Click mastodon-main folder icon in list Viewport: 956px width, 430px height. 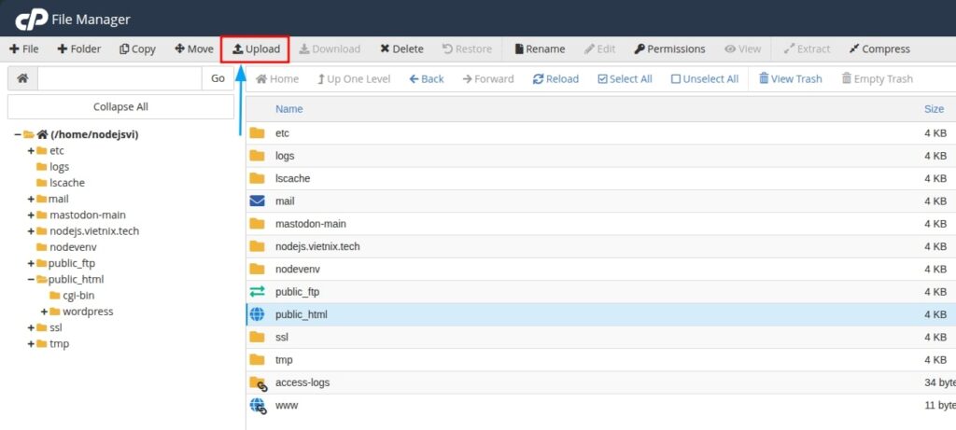258,224
